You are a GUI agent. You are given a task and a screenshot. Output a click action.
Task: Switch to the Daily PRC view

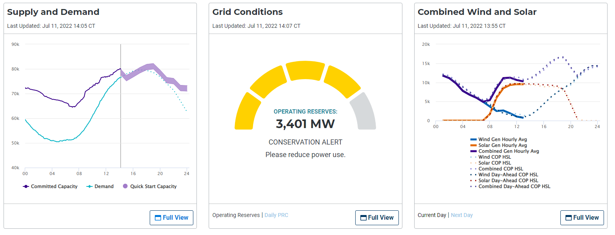pyautogui.click(x=276, y=215)
